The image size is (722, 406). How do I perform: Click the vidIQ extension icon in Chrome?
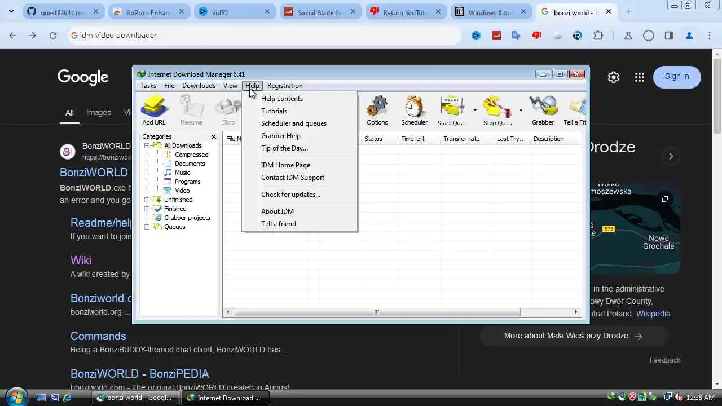(x=476, y=36)
